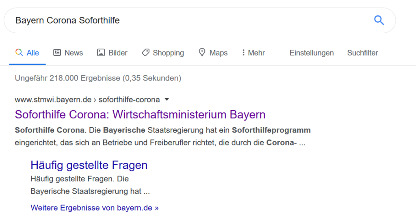This screenshot has height=224, width=416.
Task: Click the colored magnifier icon beside Alle
Action: [x=19, y=53]
